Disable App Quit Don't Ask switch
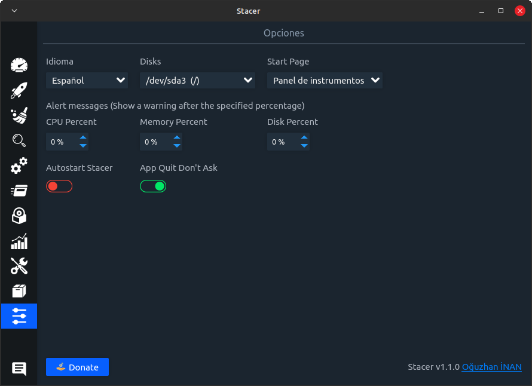This screenshot has height=386, width=532. (x=153, y=186)
